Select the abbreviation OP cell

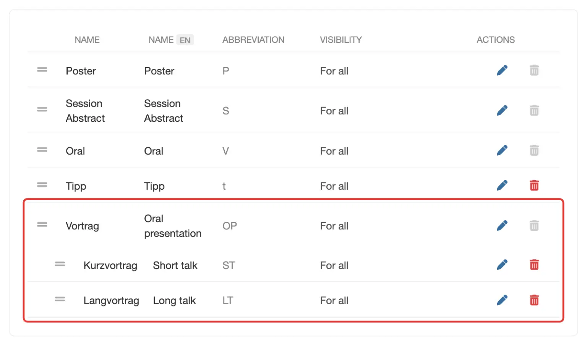coord(230,226)
